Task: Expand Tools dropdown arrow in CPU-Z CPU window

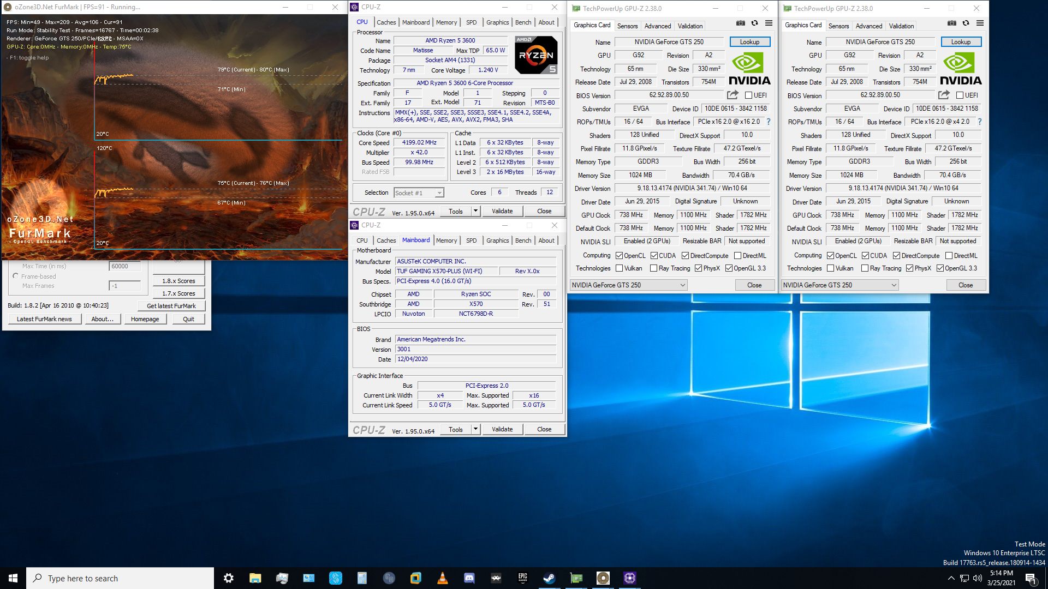Action: [x=475, y=211]
